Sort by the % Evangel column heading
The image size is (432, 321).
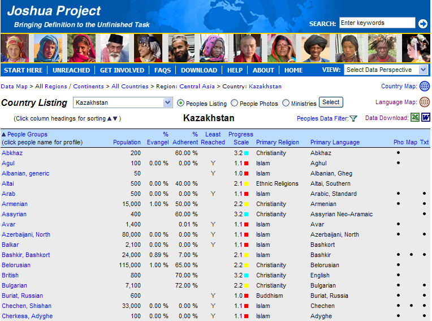click(158, 139)
